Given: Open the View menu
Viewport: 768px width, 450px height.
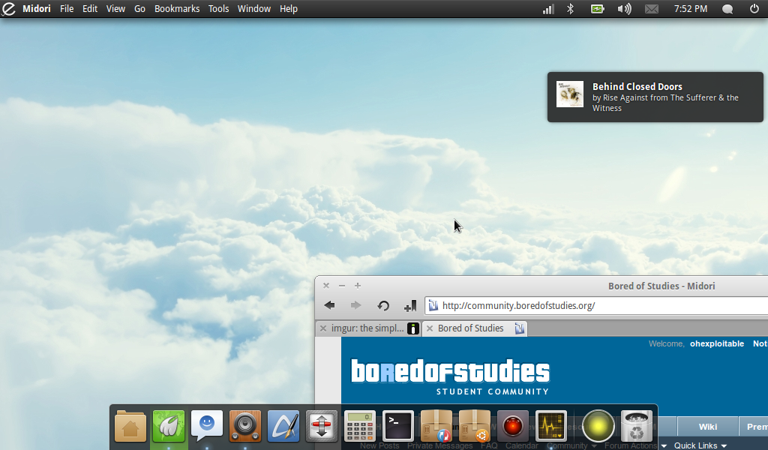Looking at the screenshot, I should [115, 9].
